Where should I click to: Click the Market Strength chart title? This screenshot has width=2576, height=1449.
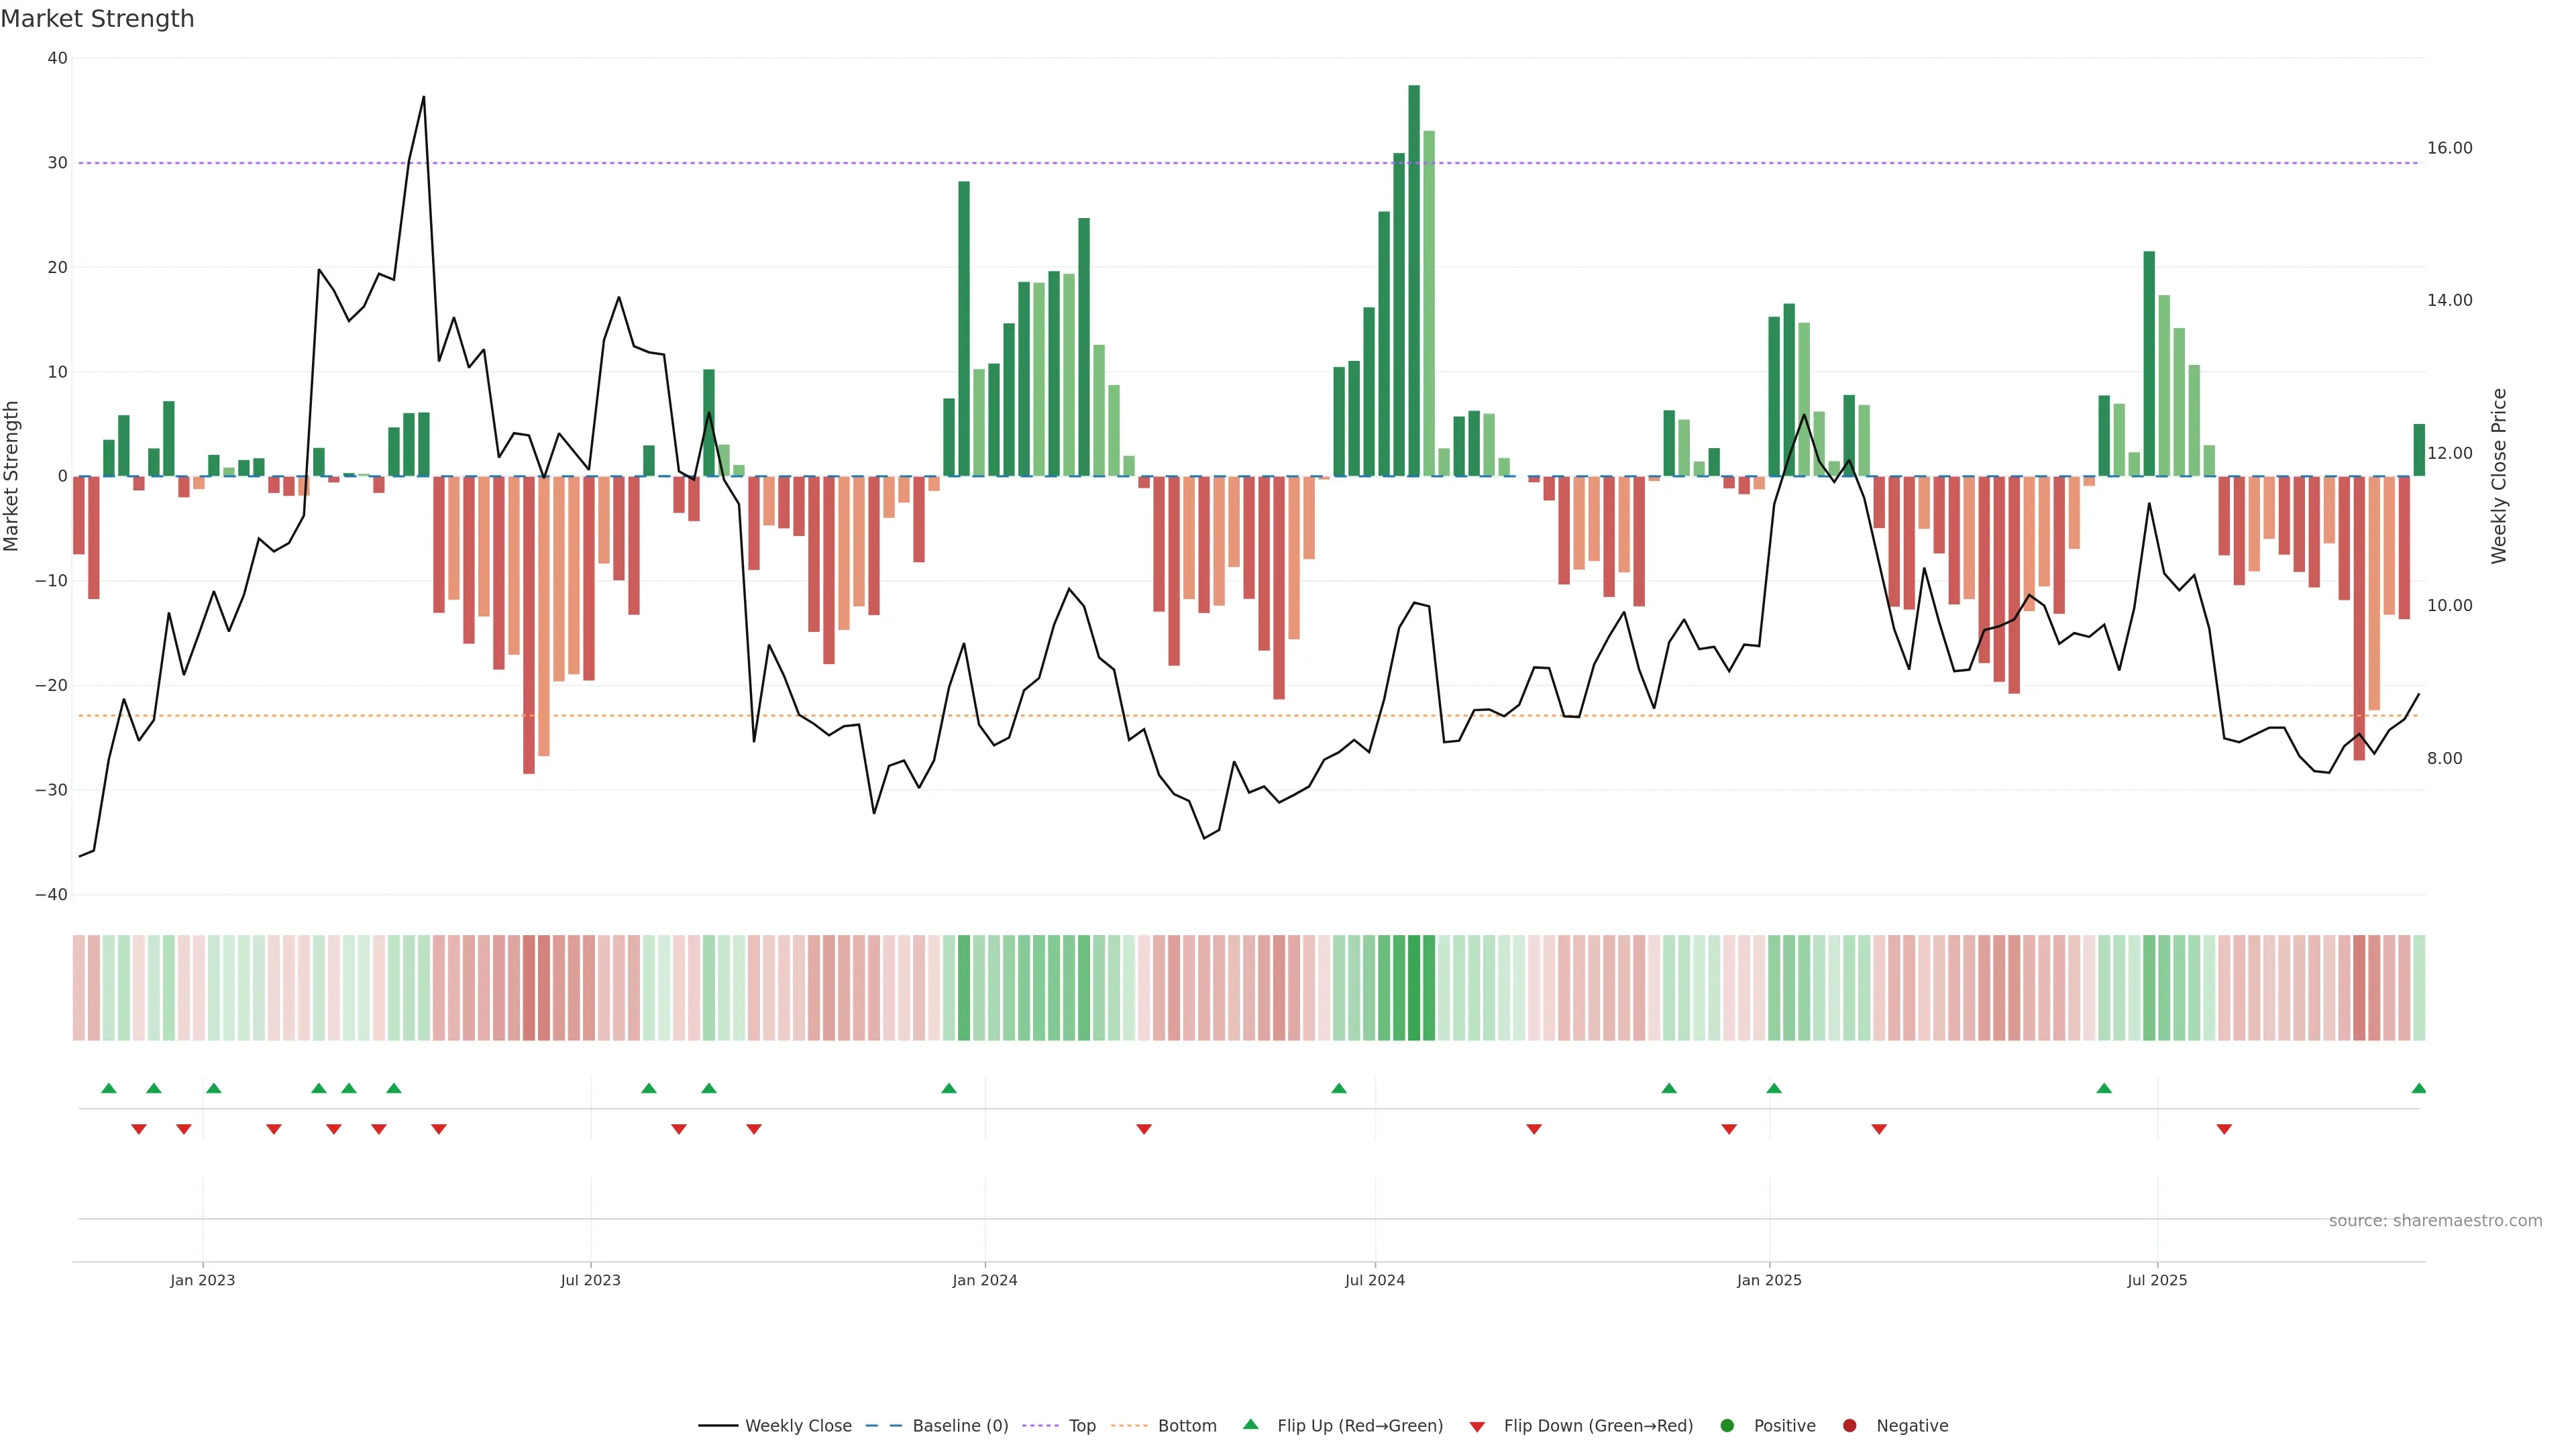click(97, 19)
